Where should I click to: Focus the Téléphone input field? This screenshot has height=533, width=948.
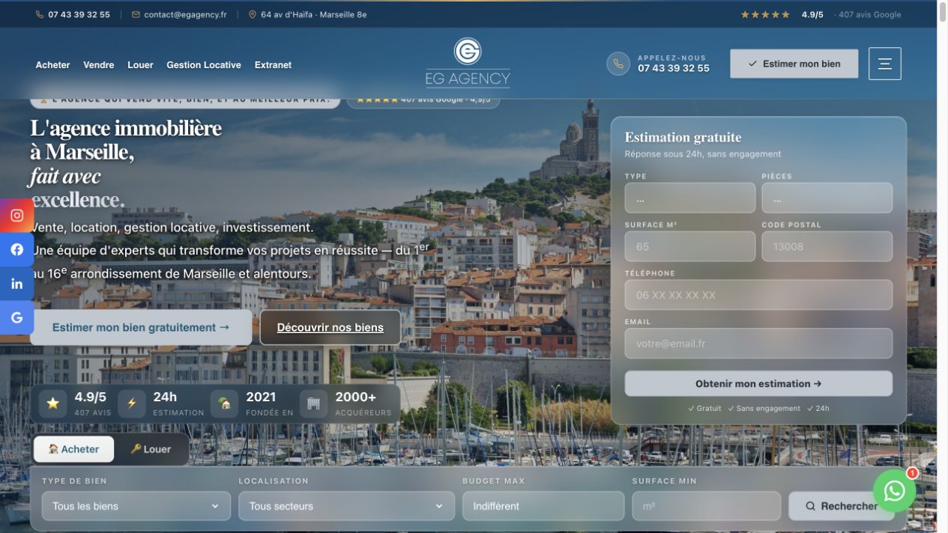click(758, 295)
